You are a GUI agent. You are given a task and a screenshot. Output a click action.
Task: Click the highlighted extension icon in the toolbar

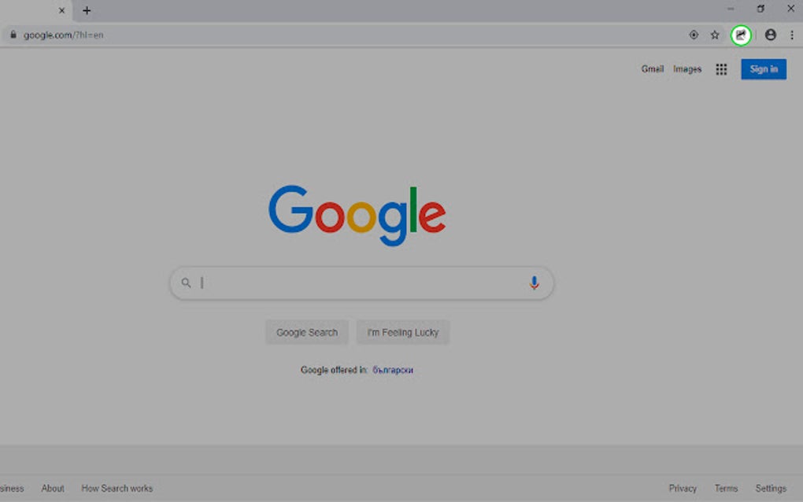(x=740, y=35)
